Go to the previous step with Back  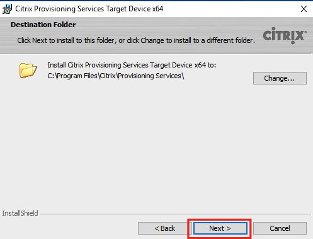click(x=164, y=228)
